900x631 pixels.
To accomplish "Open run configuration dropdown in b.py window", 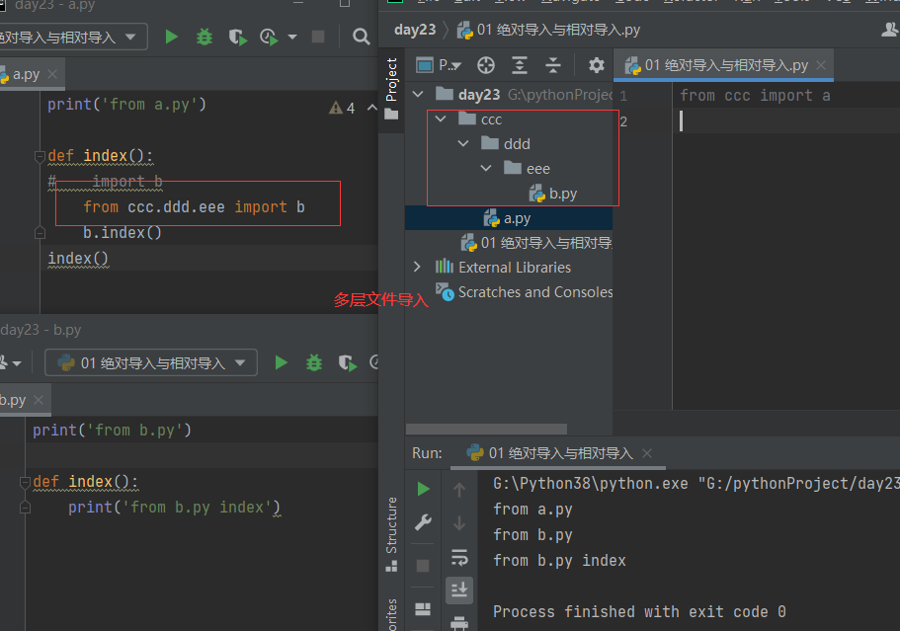I will tap(150, 362).
